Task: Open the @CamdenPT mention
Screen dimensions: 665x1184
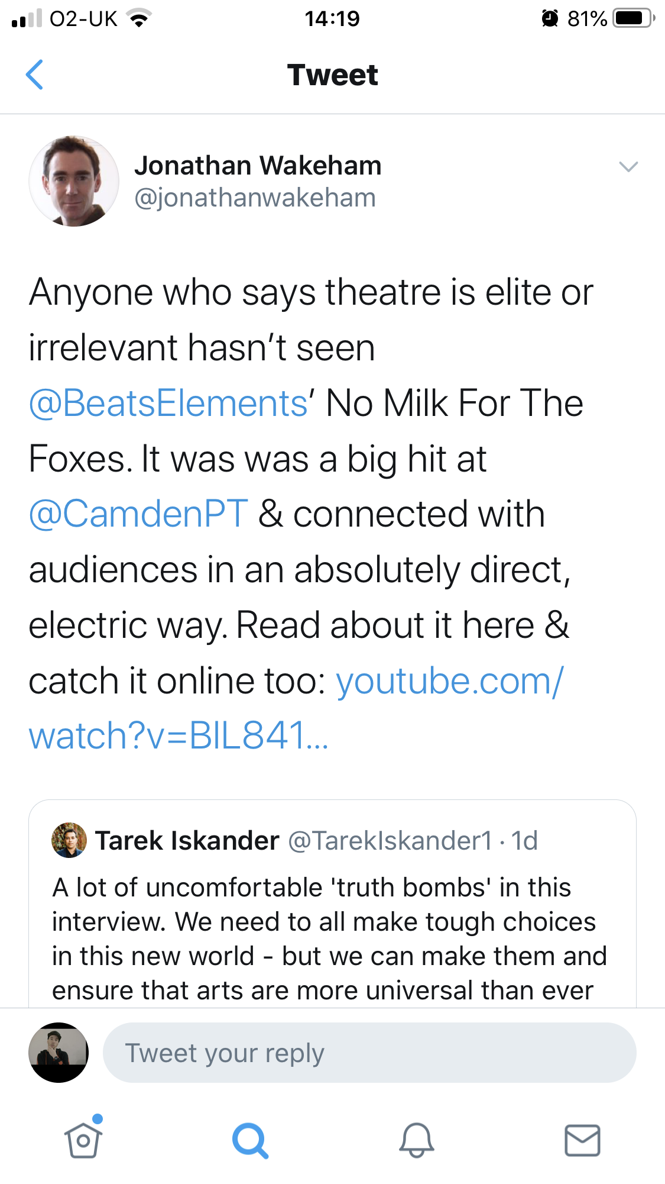Action: point(138,514)
